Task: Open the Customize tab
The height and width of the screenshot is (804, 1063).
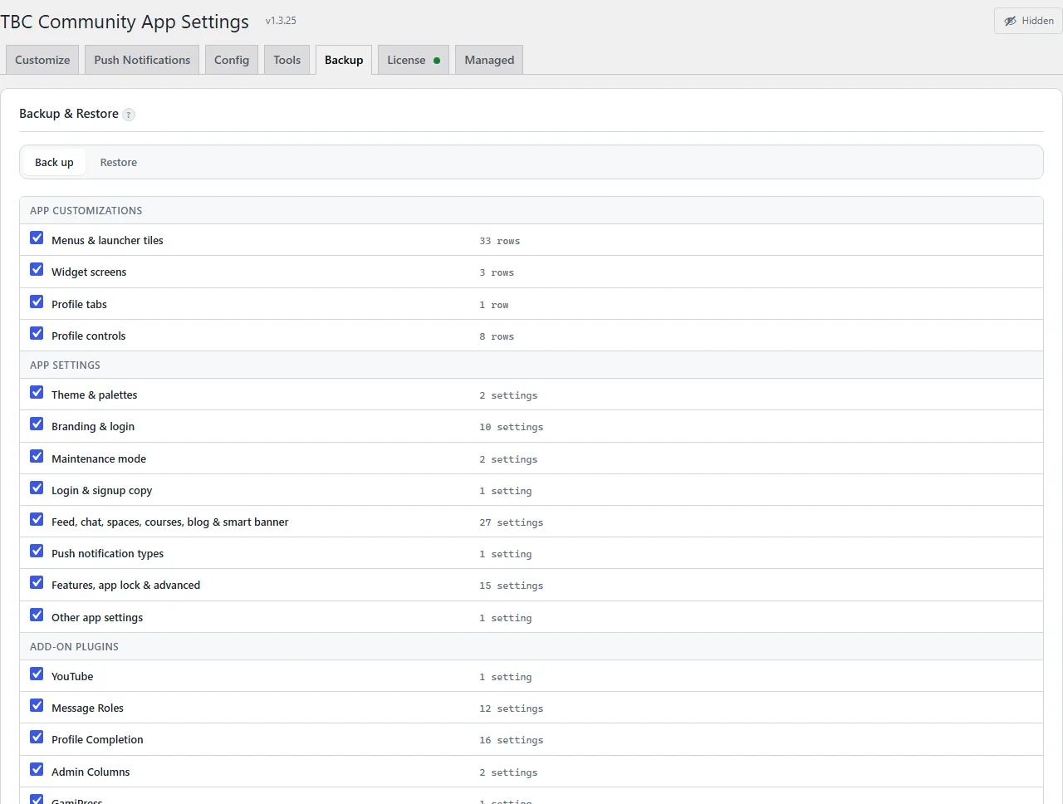Action: [x=42, y=60]
